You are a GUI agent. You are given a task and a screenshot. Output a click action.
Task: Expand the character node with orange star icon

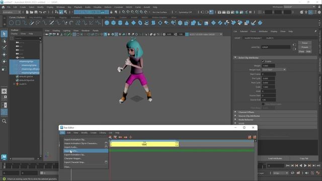14,84
